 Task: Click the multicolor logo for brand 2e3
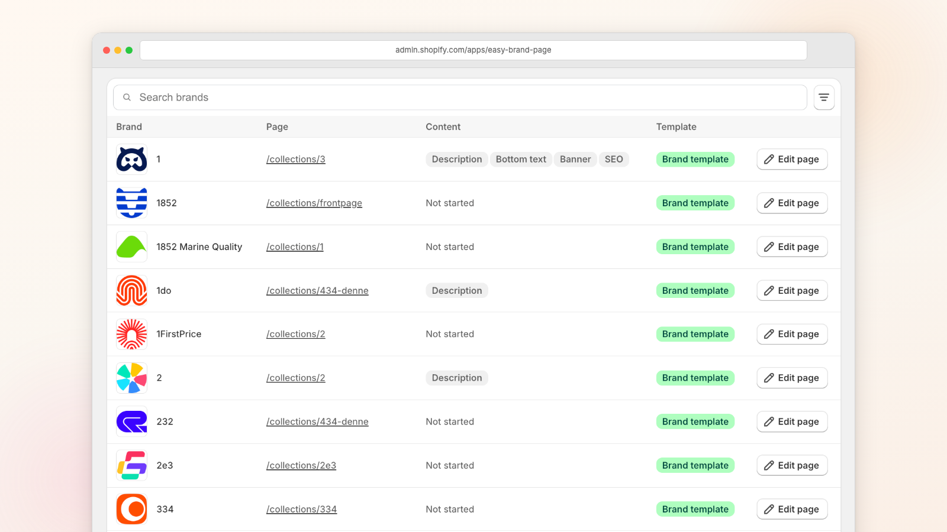click(x=131, y=465)
